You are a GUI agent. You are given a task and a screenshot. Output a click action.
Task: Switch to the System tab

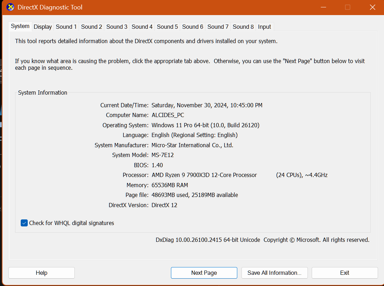tap(20, 26)
